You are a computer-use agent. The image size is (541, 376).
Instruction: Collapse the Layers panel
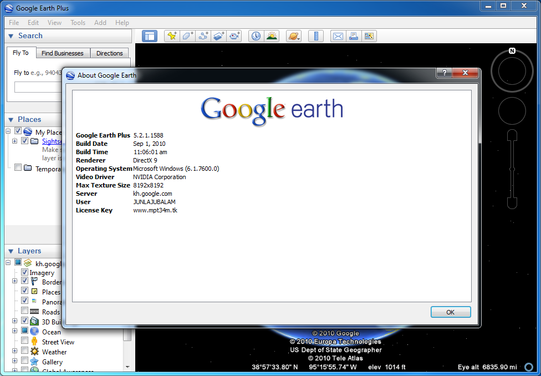coord(11,251)
